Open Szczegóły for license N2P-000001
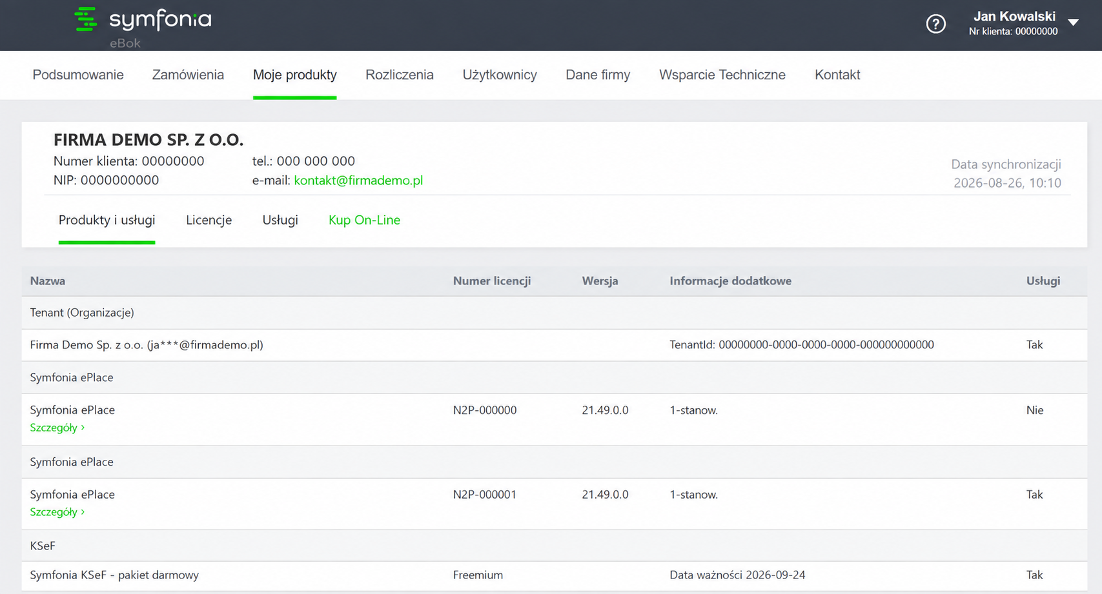 click(x=57, y=512)
